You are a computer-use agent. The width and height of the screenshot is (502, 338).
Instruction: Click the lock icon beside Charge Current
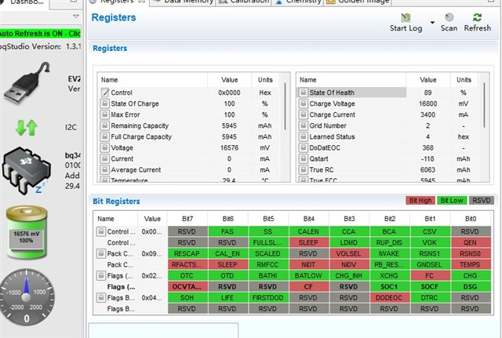(303, 114)
